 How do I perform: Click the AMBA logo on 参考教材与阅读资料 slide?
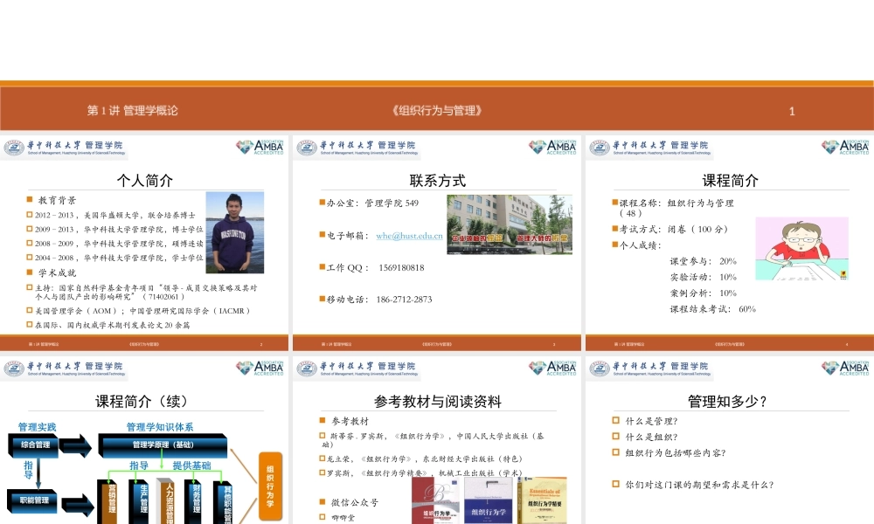[x=551, y=368]
